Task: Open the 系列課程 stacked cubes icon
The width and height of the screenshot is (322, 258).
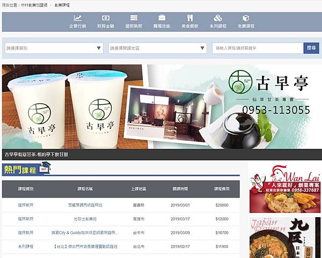Action: click(218, 21)
